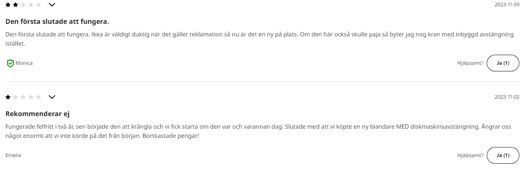Click the single filled star in Emelie's rating
This screenshot has width=524, height=170.
[x=8, y=97]
